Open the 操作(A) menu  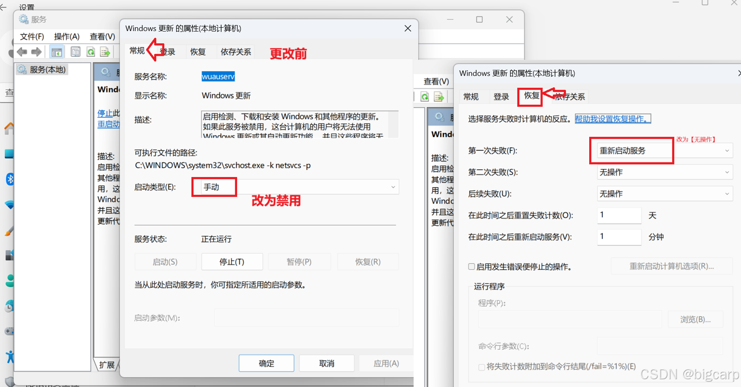pos(67,36)
